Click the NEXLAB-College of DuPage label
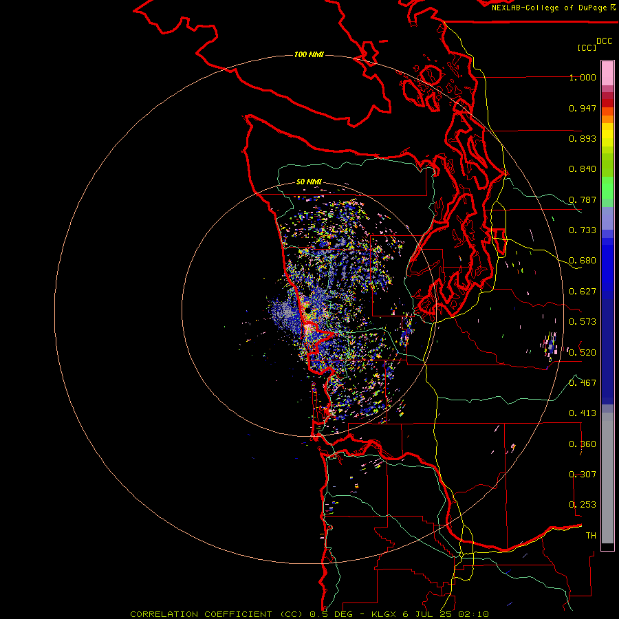 pyautogui.click(x=549, y=8)
